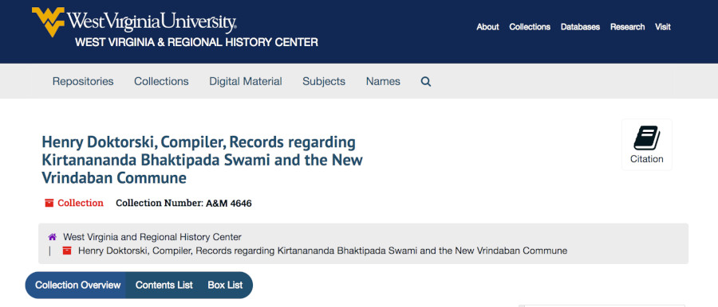Switch to Box List tab
The height and width of the screenshot is (307, 718).
coord(225,285)
